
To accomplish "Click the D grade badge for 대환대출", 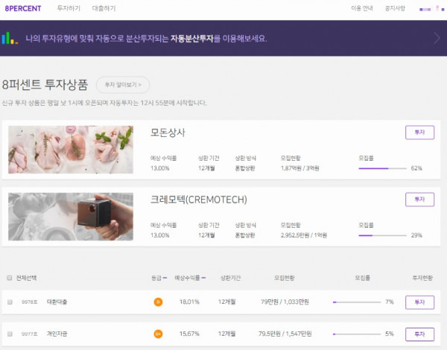I will pyautogui.click(x=158, y=302).
